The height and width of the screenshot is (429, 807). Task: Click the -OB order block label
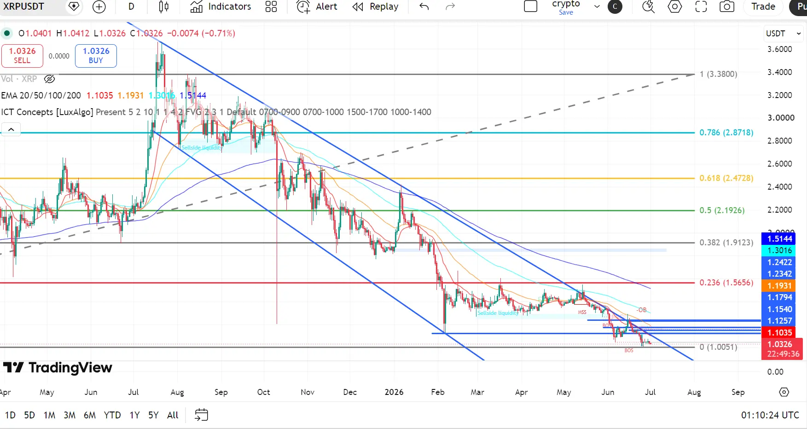(642, 310)
